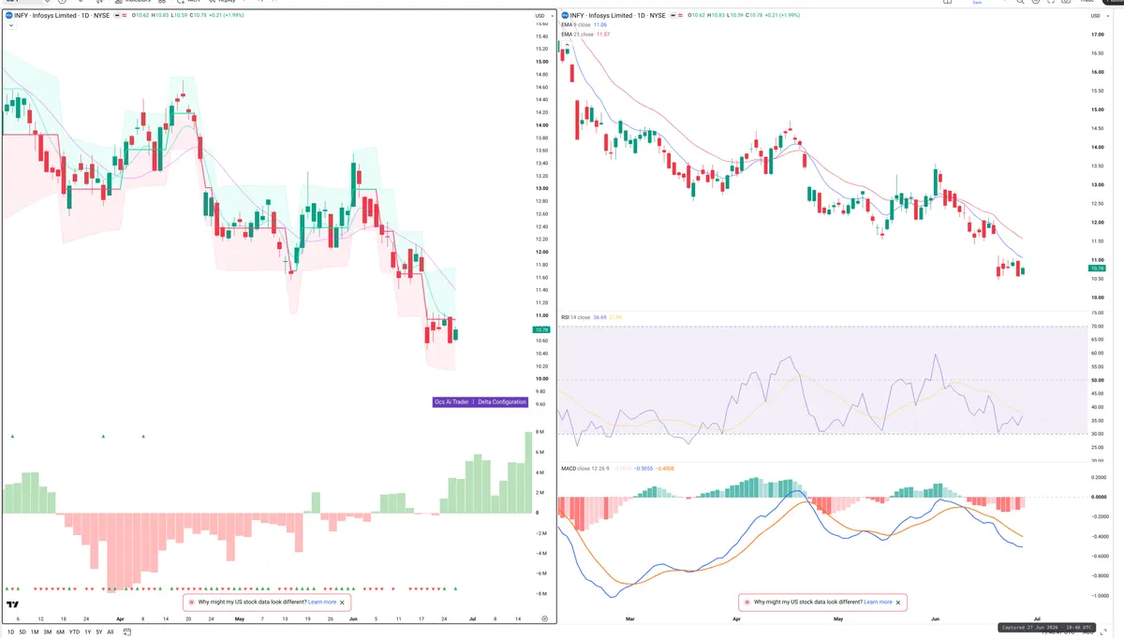Click the pink info icon in right notice

747,602
